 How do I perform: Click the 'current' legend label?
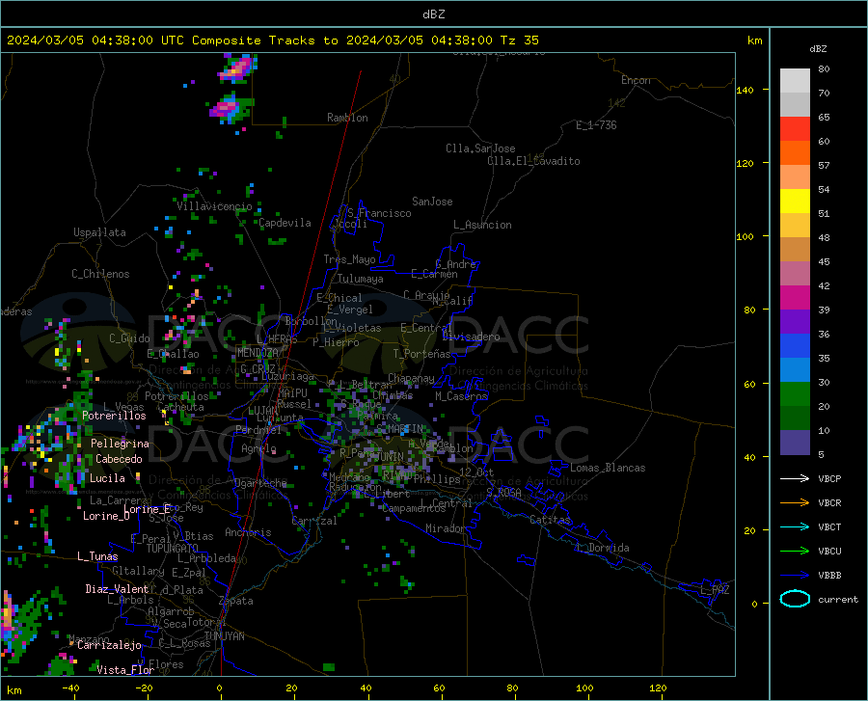click(838, 599)
